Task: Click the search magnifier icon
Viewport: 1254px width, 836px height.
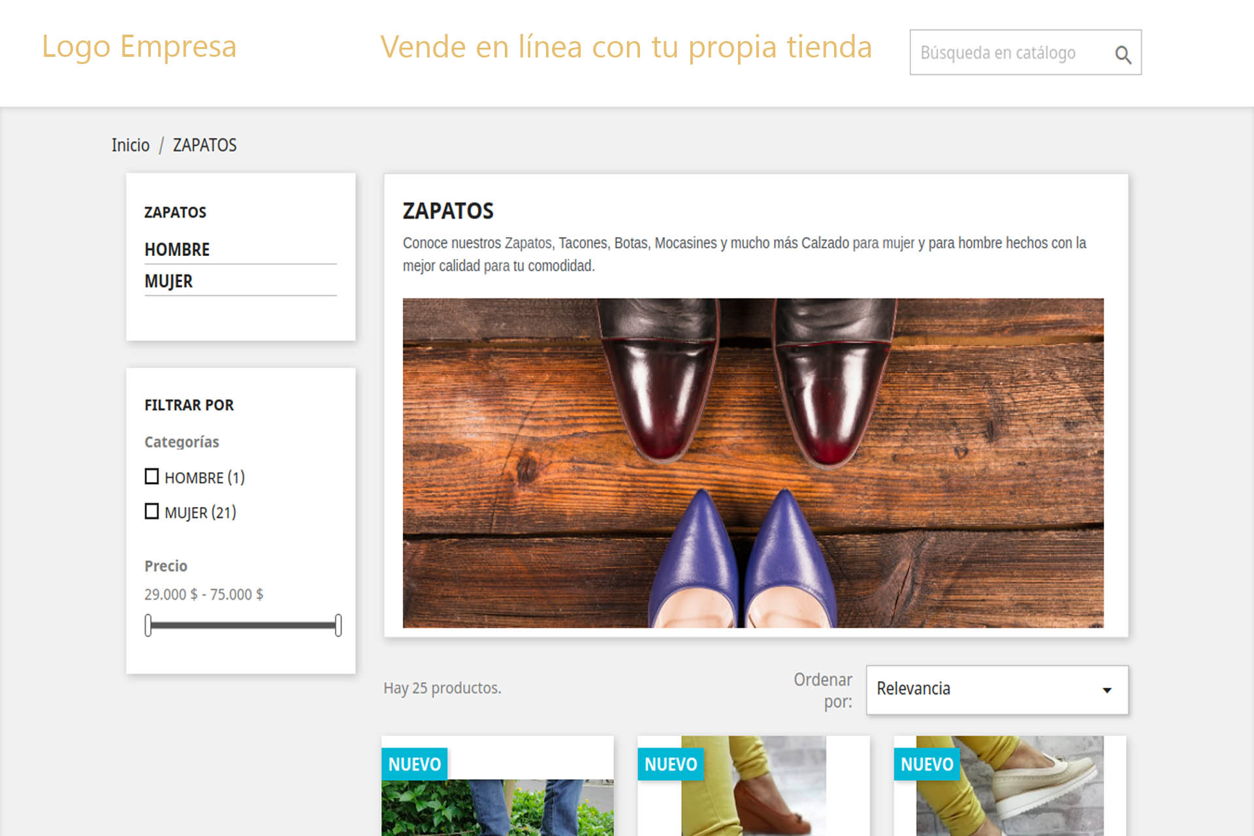Action: [x=1123, y=54]
